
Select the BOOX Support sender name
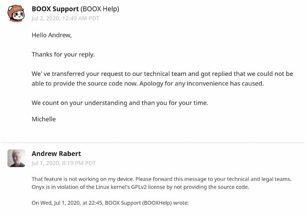[x=55, y=9]
